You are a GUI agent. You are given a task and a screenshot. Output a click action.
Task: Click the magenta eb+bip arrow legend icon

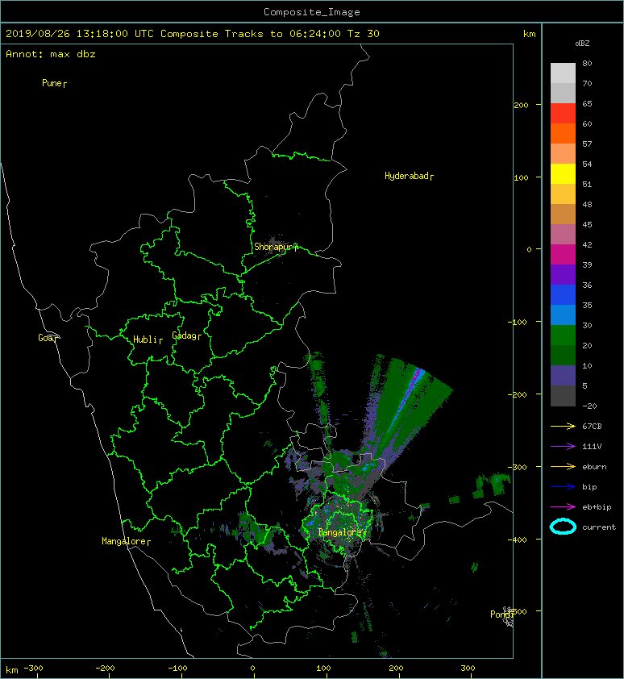[x=563, y=507]
